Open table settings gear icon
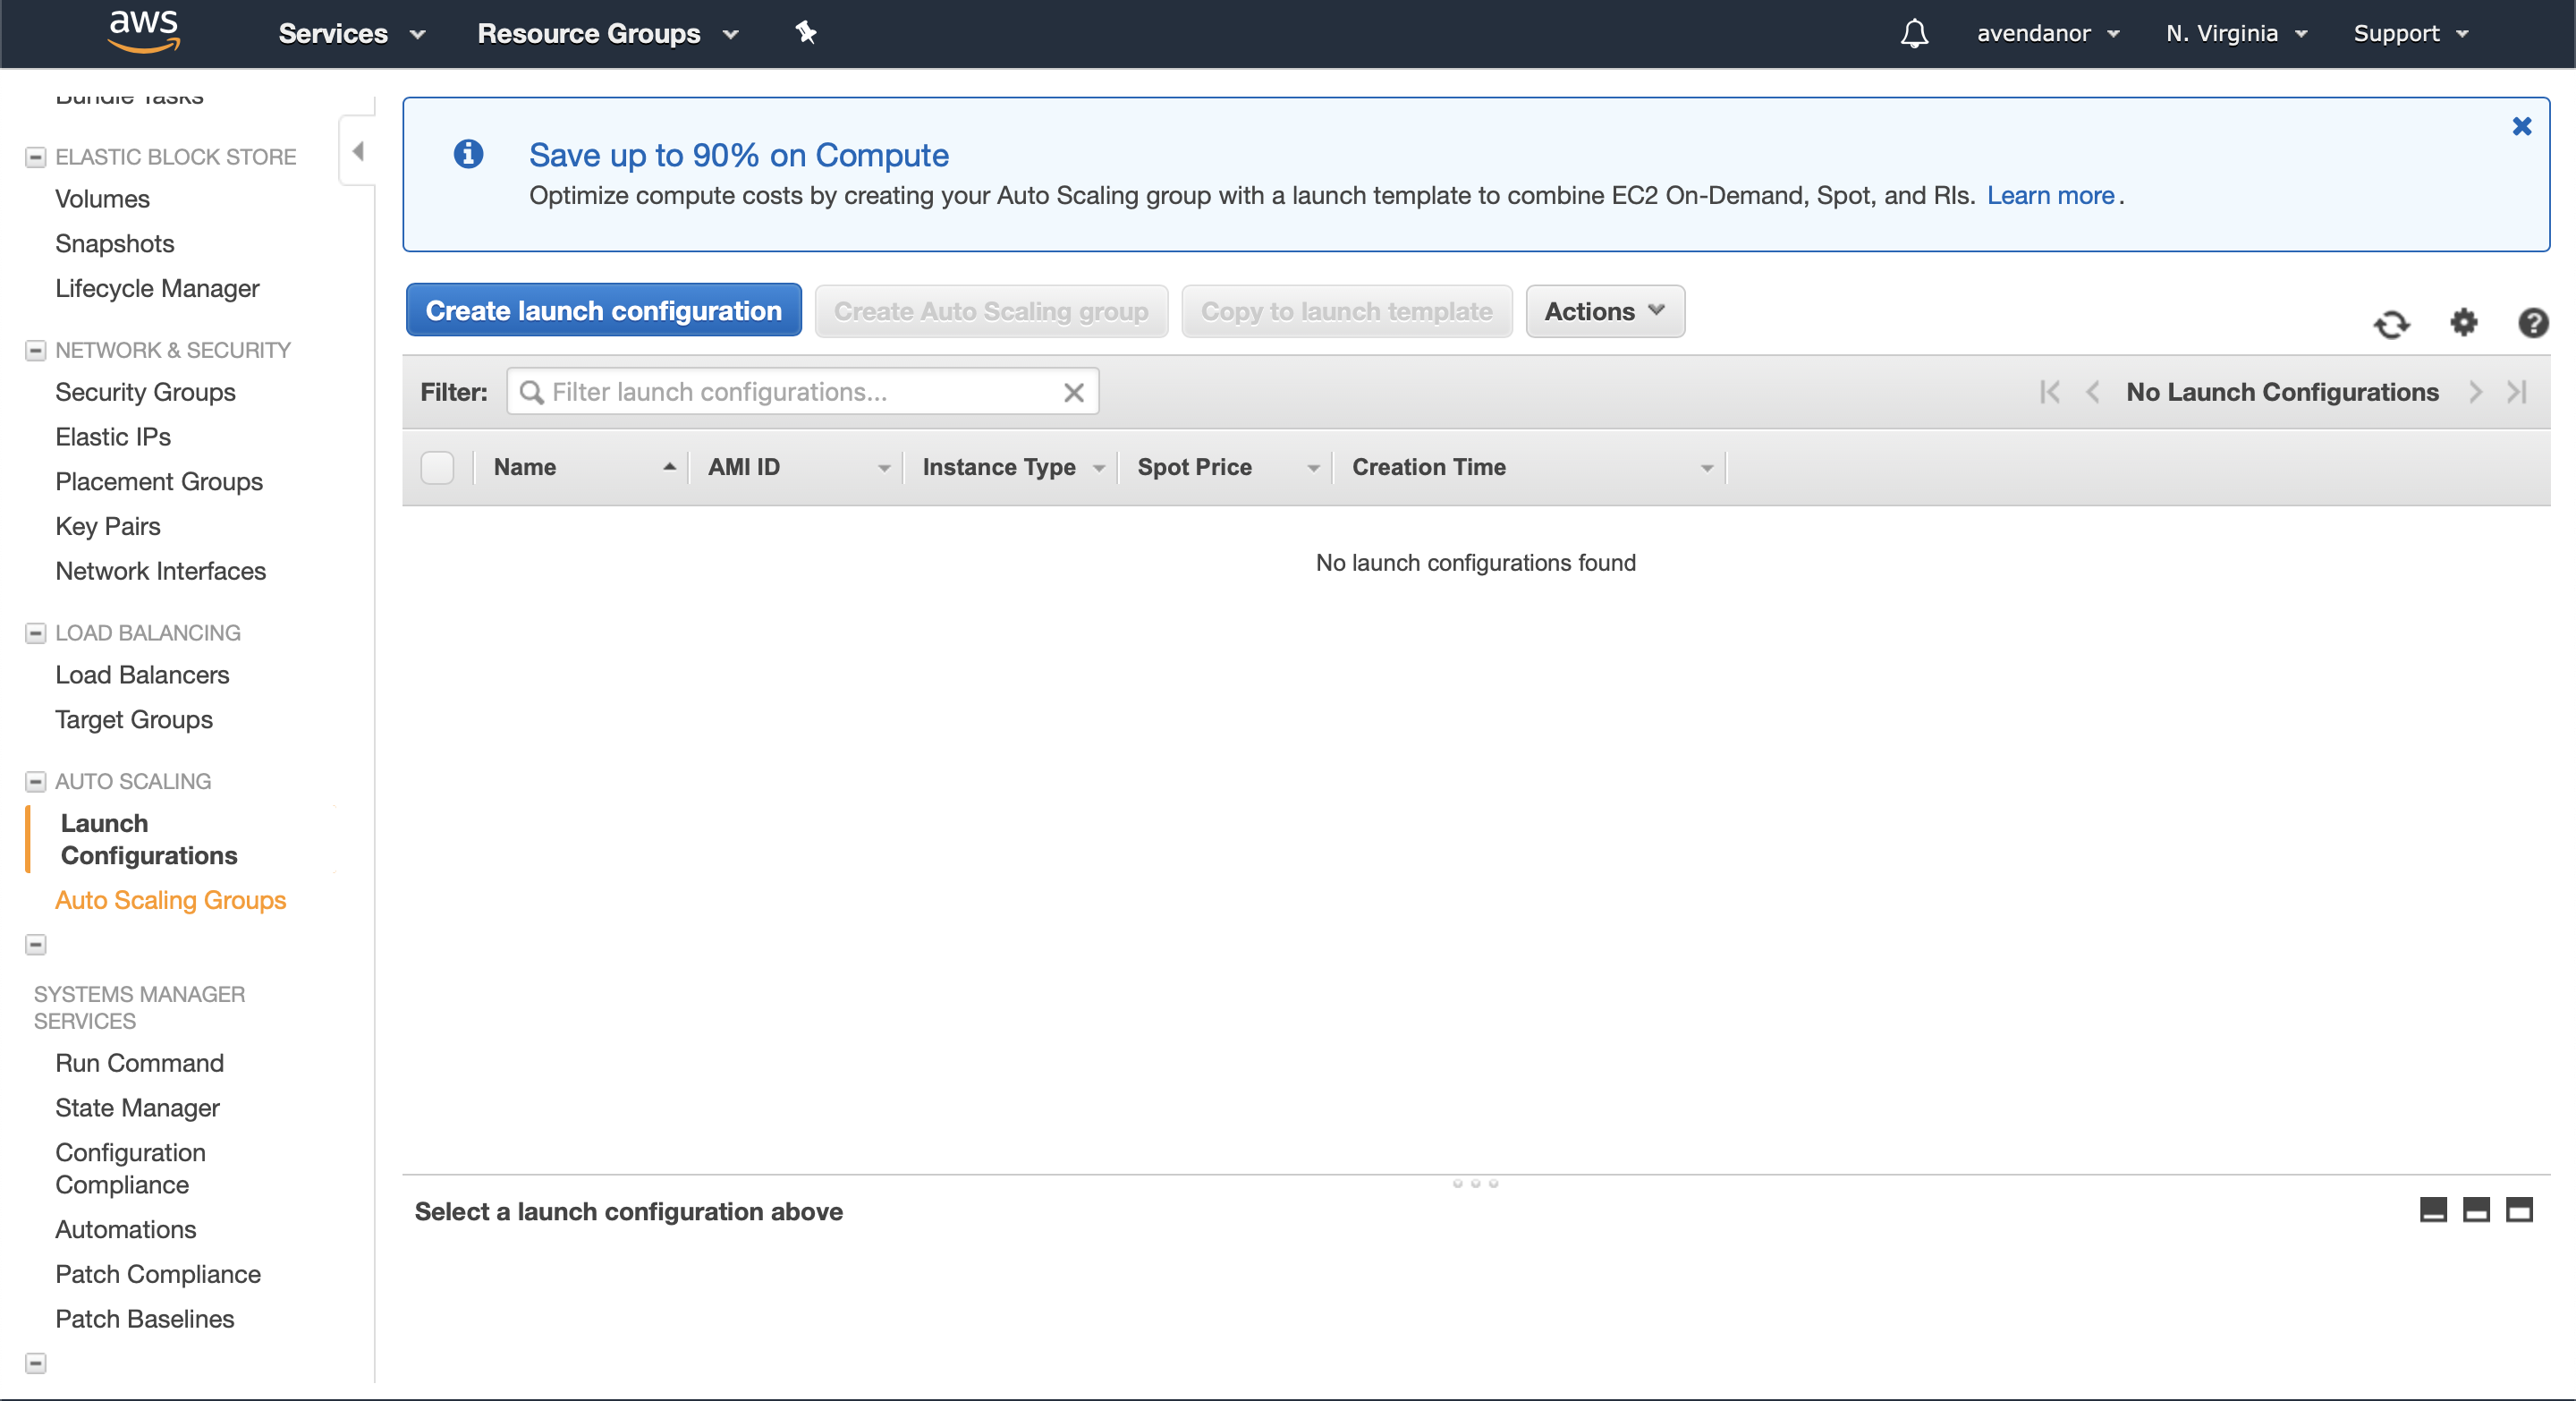 (2463, 322)
